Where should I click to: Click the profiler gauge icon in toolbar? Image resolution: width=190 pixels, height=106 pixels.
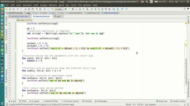[x=122, y=9]
